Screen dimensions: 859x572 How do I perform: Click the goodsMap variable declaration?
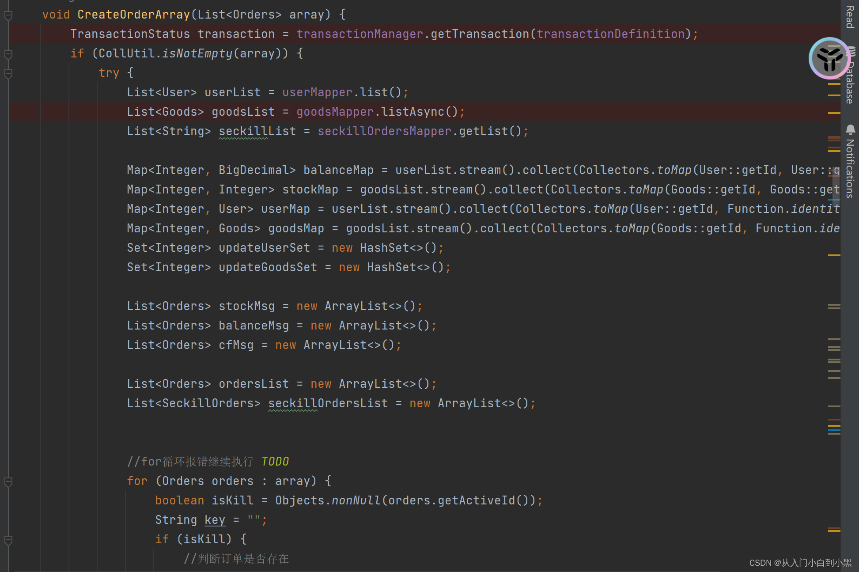point(296,228)
